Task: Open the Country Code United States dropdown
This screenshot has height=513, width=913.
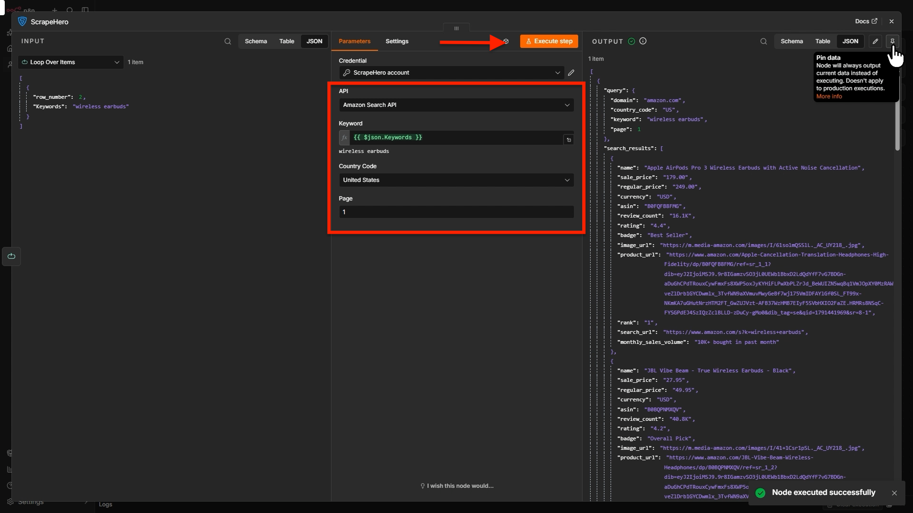Action: (456, 180)
